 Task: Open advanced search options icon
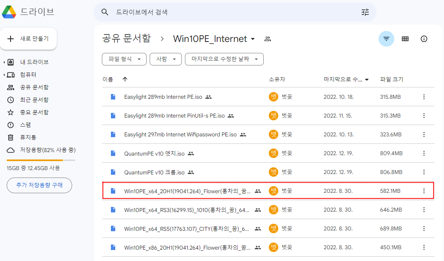pos(365,12)
